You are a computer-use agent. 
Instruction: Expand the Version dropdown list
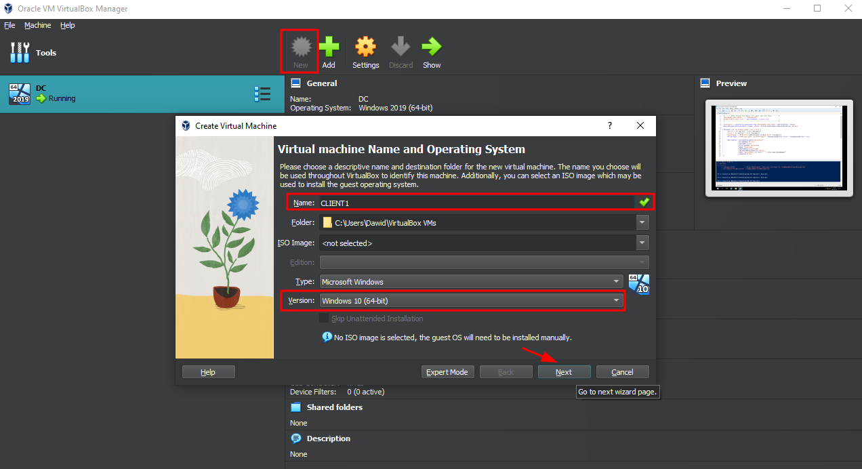point(616,301)
